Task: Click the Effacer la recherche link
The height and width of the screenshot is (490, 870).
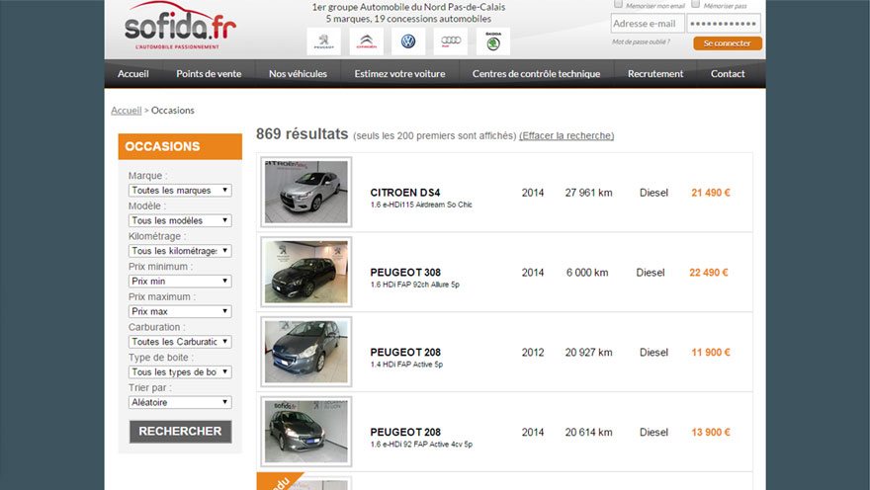Action: click(x=566, y=135)
